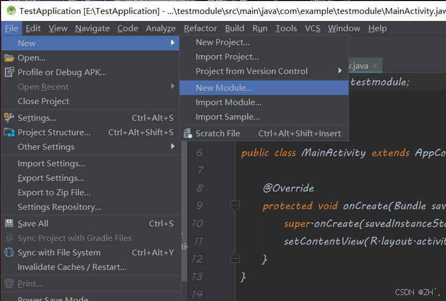Choose Open... in File menu
This screenshot has width=446, height=301.
tap(91, 58)
